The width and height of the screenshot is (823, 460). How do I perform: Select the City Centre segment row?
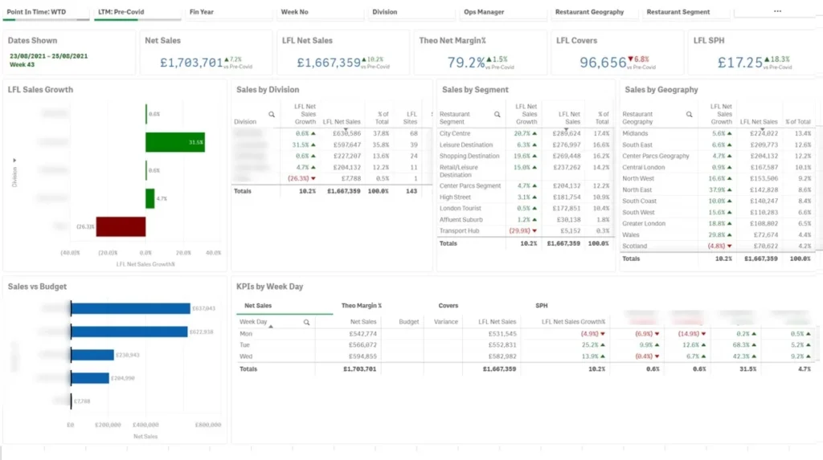pos(524,134)
